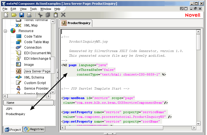This screenshot has width=207, height=135.
Task: Click tree panel scroll right arrow
Action: tap(48, 96)
